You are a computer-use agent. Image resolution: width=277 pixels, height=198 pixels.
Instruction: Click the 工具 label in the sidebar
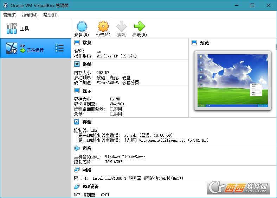coord(24,29)
